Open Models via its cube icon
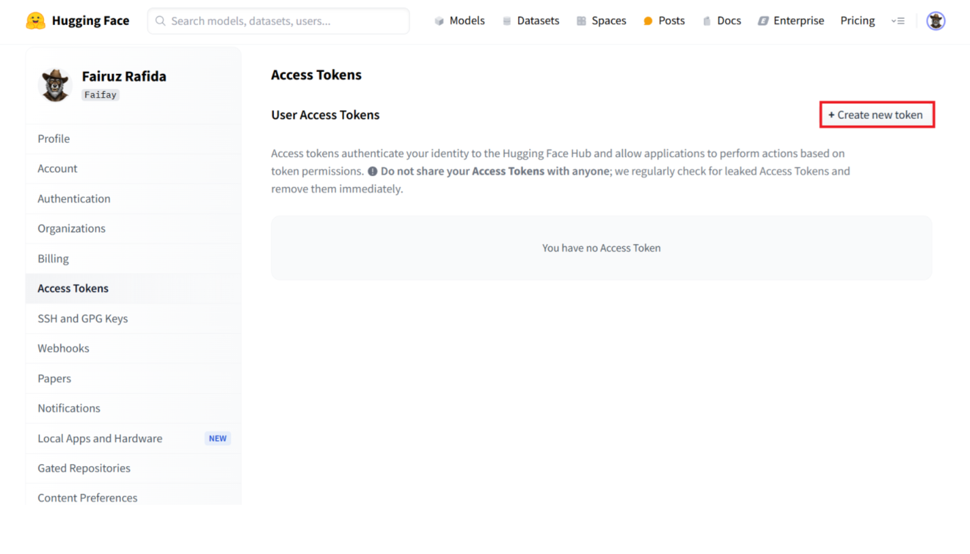Image resolution: width=970 pixels, height=554 pixels. click(x=439, y=21)
